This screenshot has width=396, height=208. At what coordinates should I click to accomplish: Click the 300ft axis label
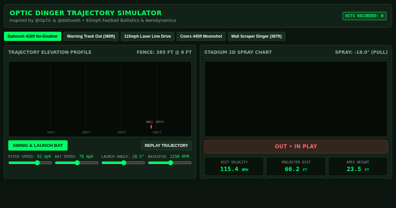coord(121,132)
